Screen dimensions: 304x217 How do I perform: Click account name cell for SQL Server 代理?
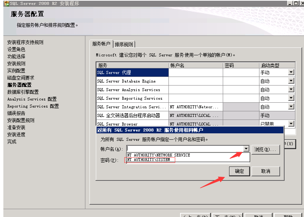tap(196, 72)
